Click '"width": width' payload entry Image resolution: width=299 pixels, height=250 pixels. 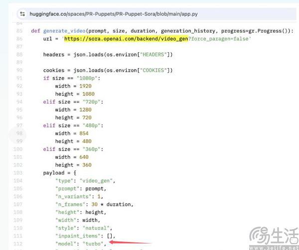pyautogui.click(x=78, y=220)
